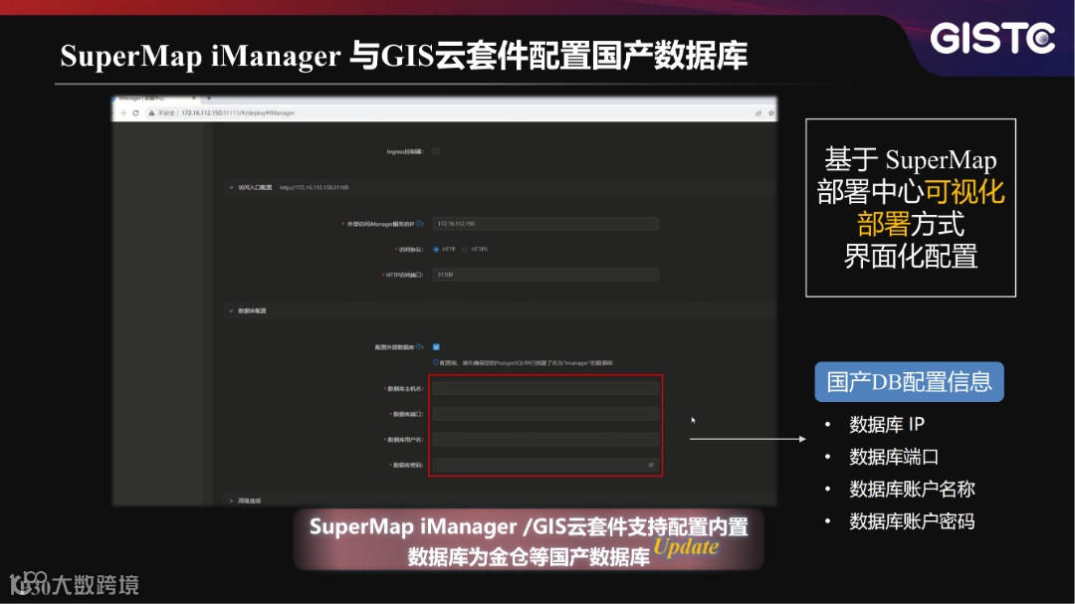1075x604 pixels.
Task: Select the HTTPS protocol radio button
Action: (465, 250)
